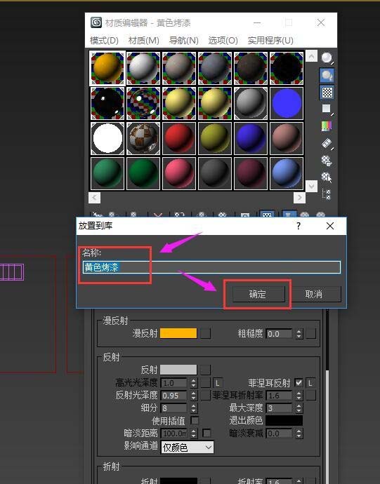Open the 模式(D) menu
Image resolution: width=380 pixels, height=484 pixels.
click(104, 41)
